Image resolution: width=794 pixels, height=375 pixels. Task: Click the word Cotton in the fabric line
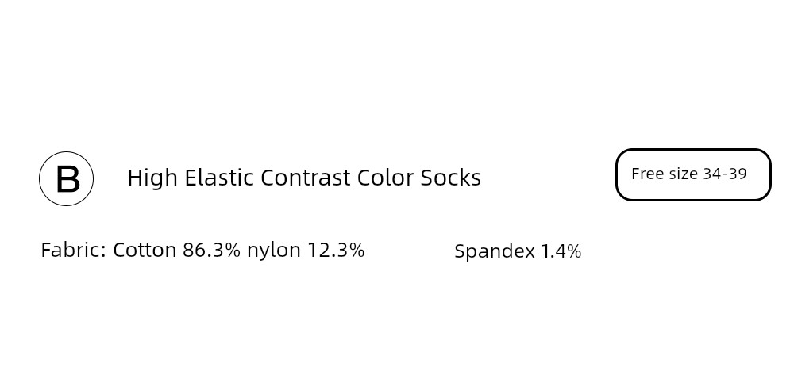(x=145, y=251)
